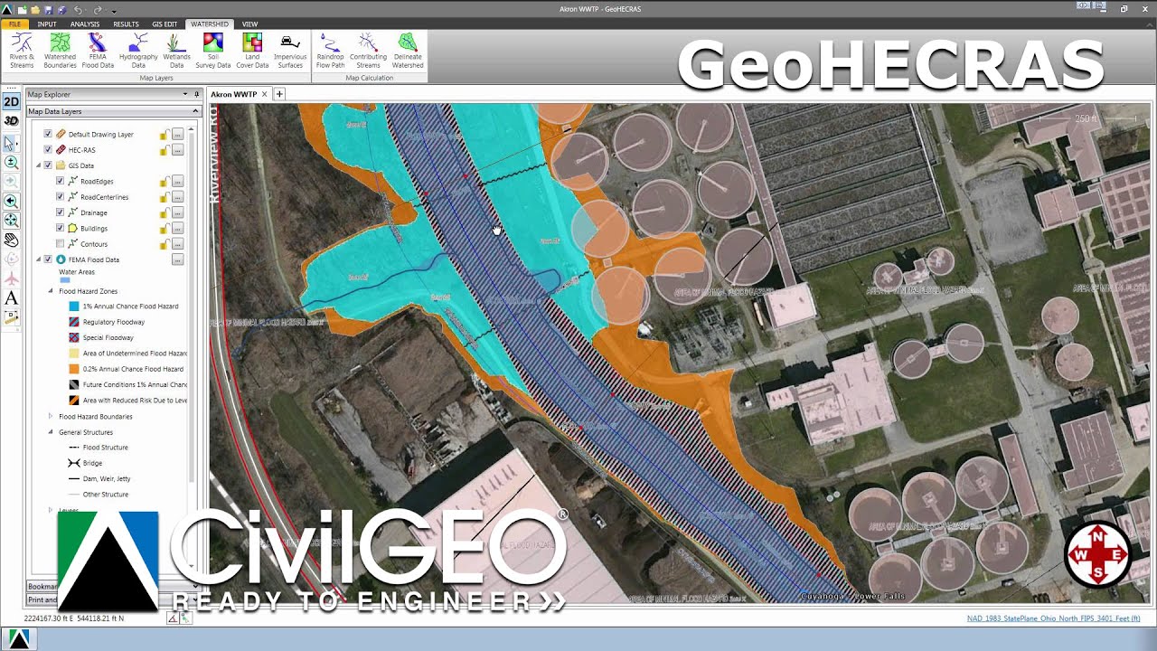
Task: Open Impervious Surfaces tool
Action: [x=290, y=51]
